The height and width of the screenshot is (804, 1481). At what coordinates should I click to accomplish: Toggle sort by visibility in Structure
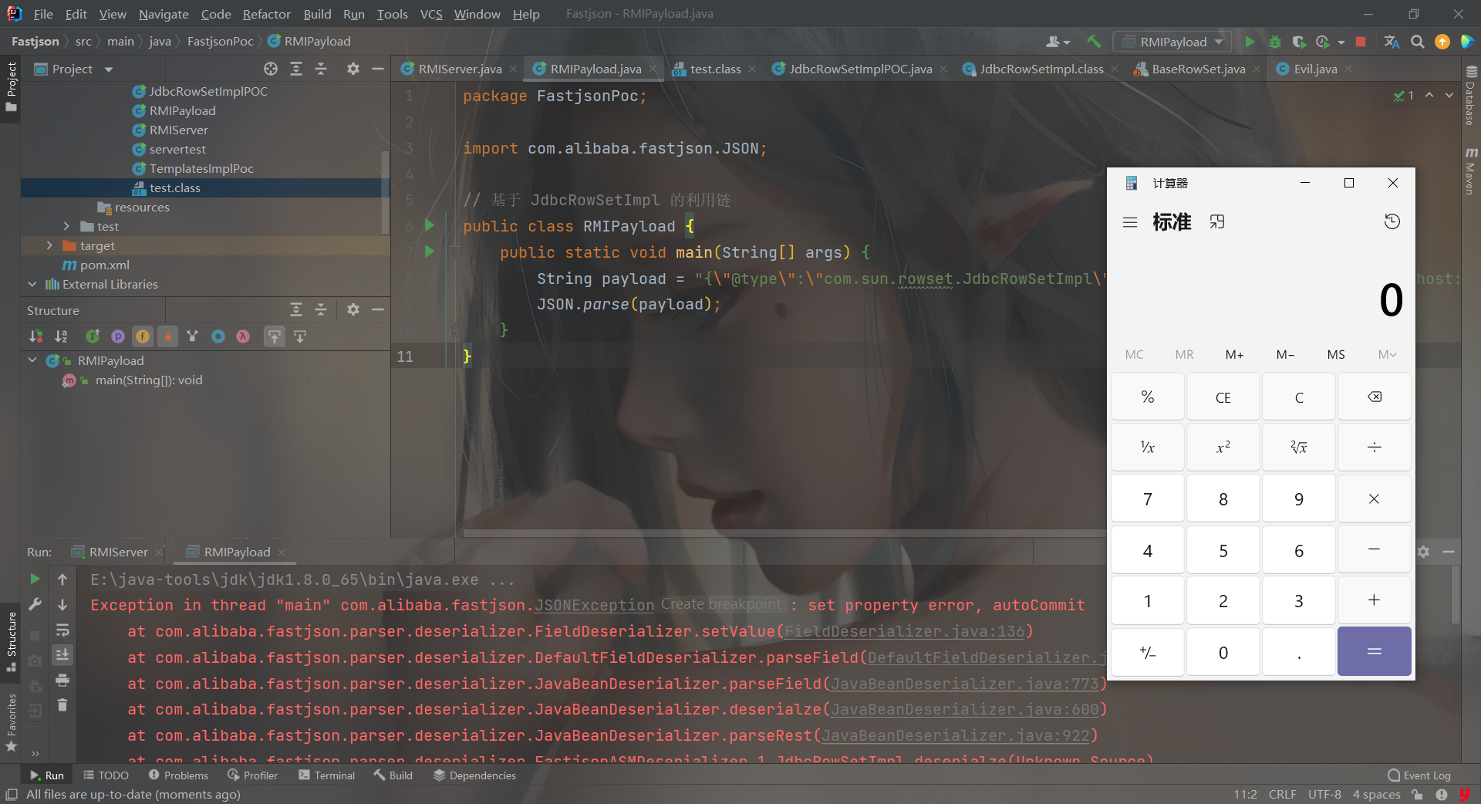(x=35, y=336)
